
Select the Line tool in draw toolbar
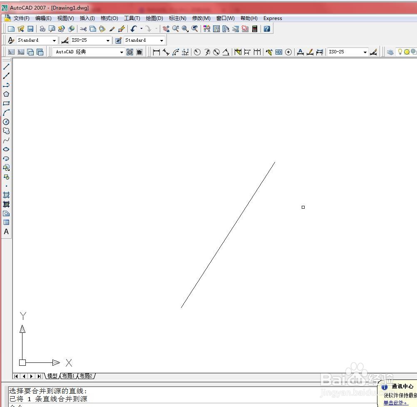tap(6, 67)
